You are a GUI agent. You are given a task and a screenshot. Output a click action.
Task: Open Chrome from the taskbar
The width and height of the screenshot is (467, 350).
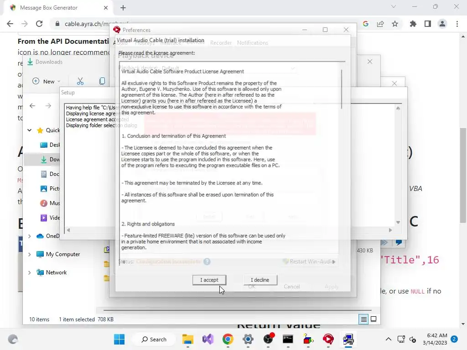click(228, 339)
